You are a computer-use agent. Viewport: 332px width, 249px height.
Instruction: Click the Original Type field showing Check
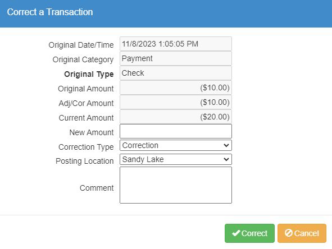(x=176, y=73)
